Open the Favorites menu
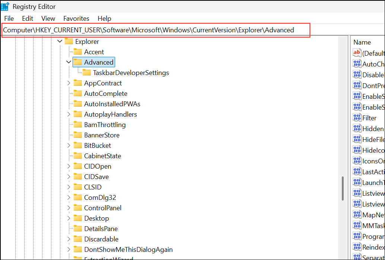Viewport: 385px width, 260px height. [76, 19]
